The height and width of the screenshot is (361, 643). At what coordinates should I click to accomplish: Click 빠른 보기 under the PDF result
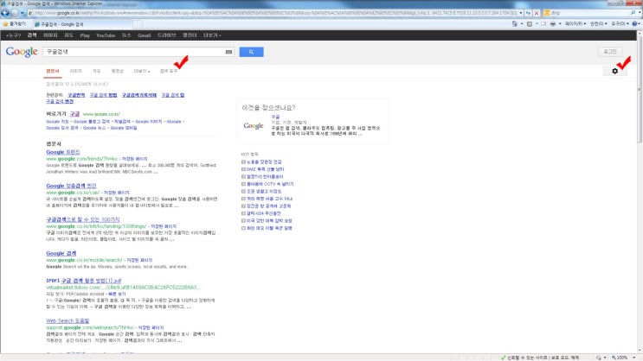tap(117, 294)
